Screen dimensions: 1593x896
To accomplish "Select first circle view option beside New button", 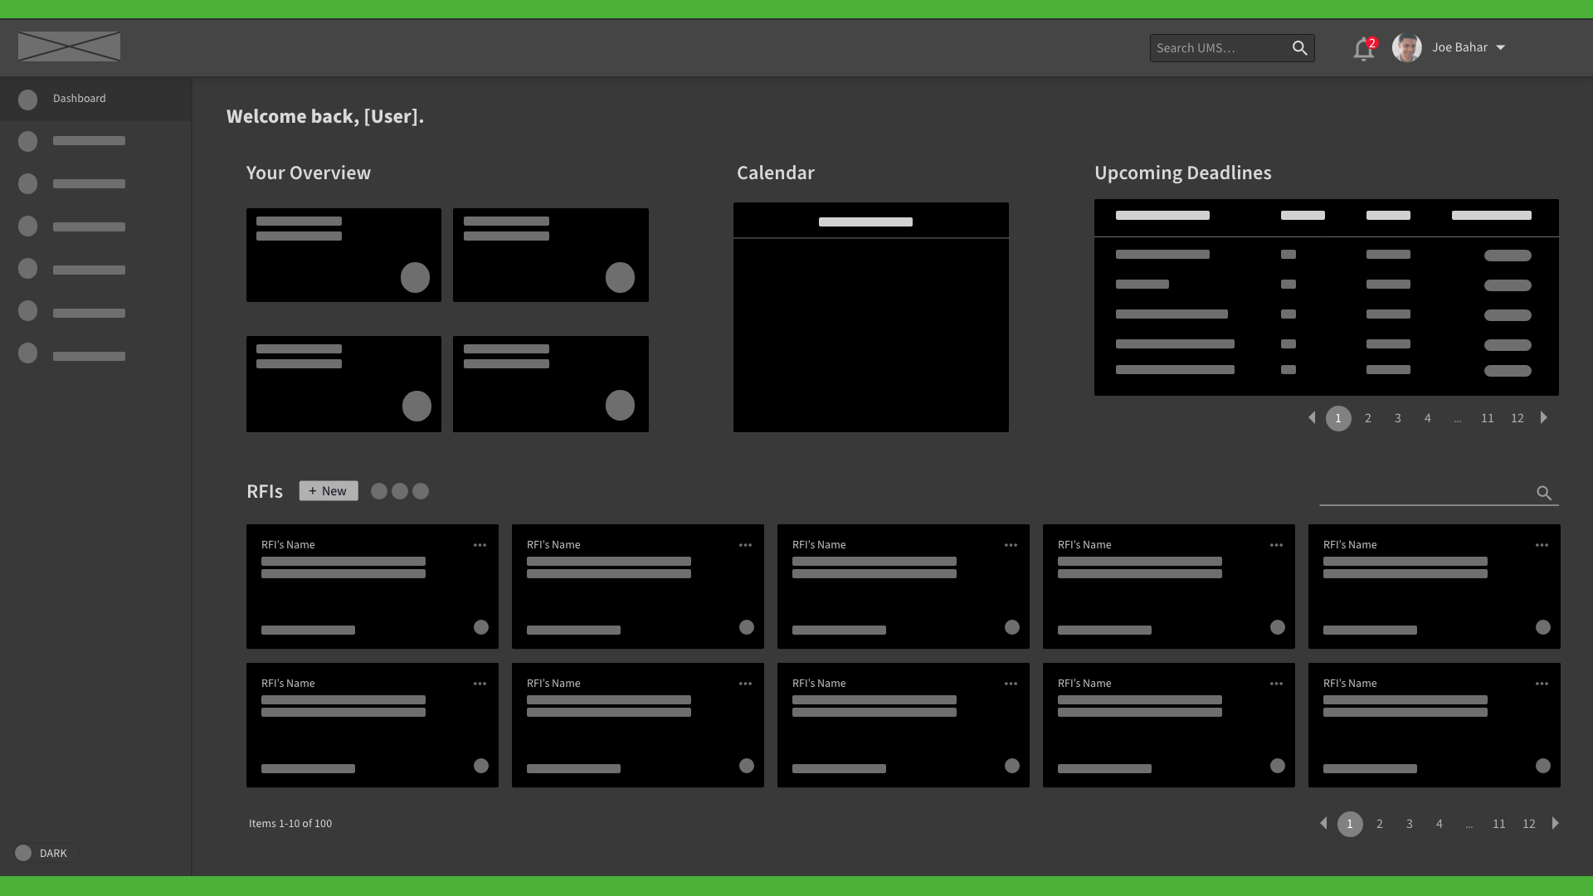I will coord(378,491).
